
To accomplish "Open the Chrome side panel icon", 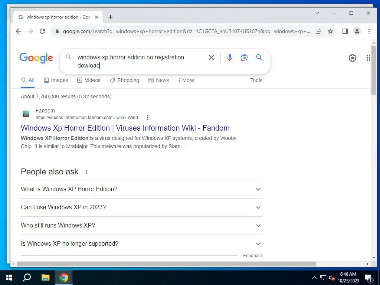I will 345,31.
